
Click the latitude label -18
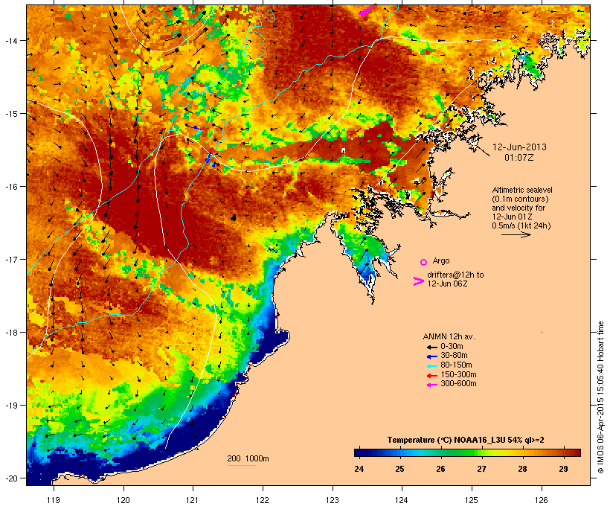tap(11, 333)
